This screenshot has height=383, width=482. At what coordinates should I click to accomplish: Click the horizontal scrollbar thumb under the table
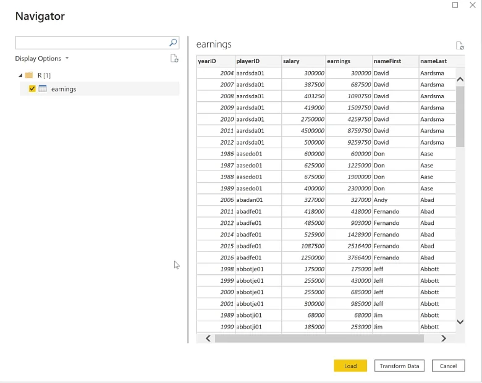(x=319, y=339)
